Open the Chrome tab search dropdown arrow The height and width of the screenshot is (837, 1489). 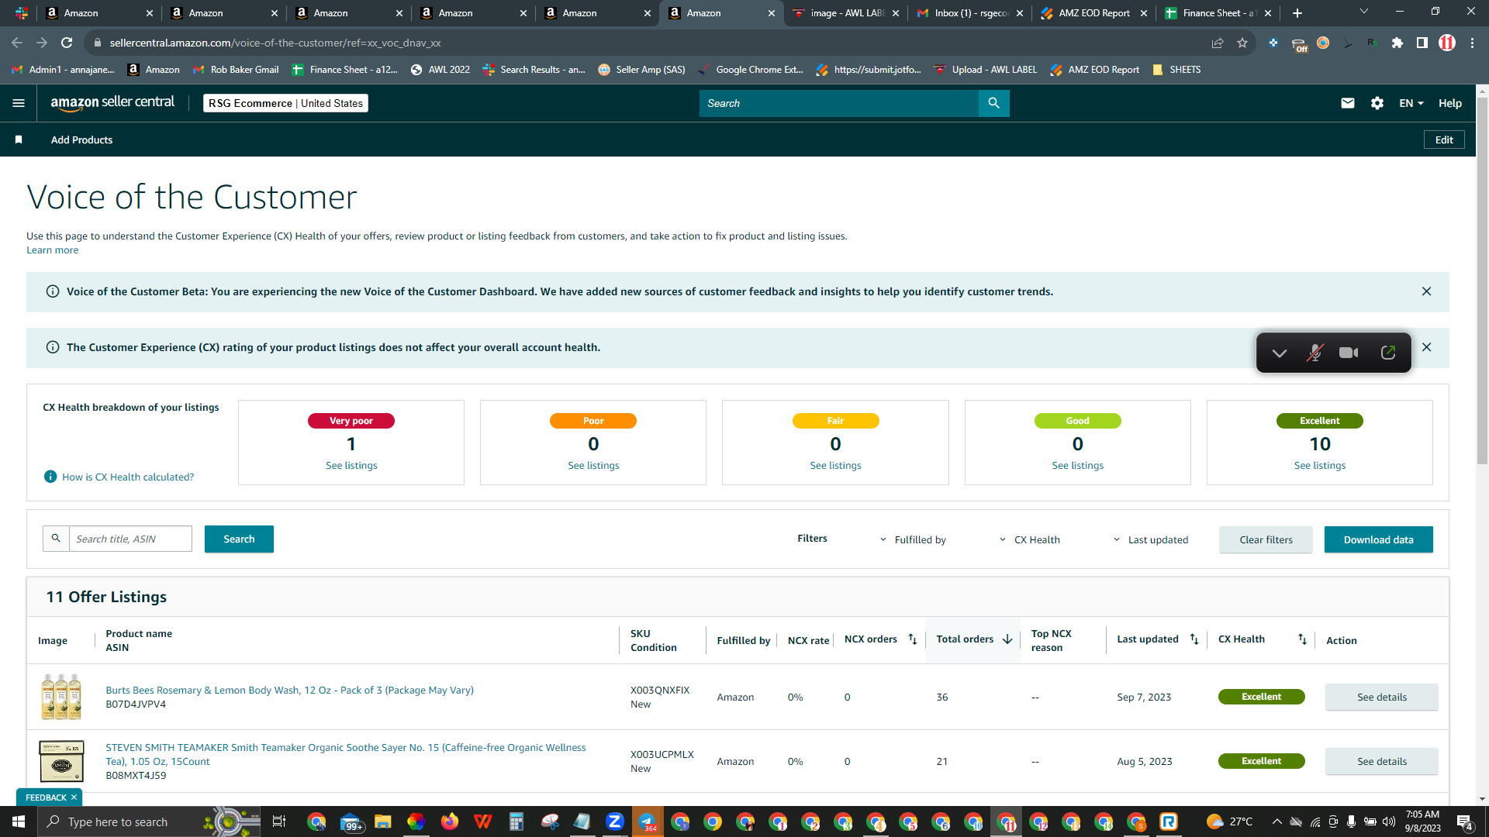pyautogui.click(x=1363, y=12)
